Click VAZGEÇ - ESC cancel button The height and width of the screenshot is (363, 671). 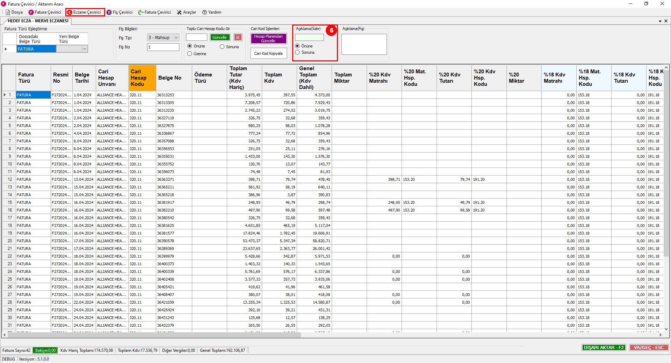[649, 348]
